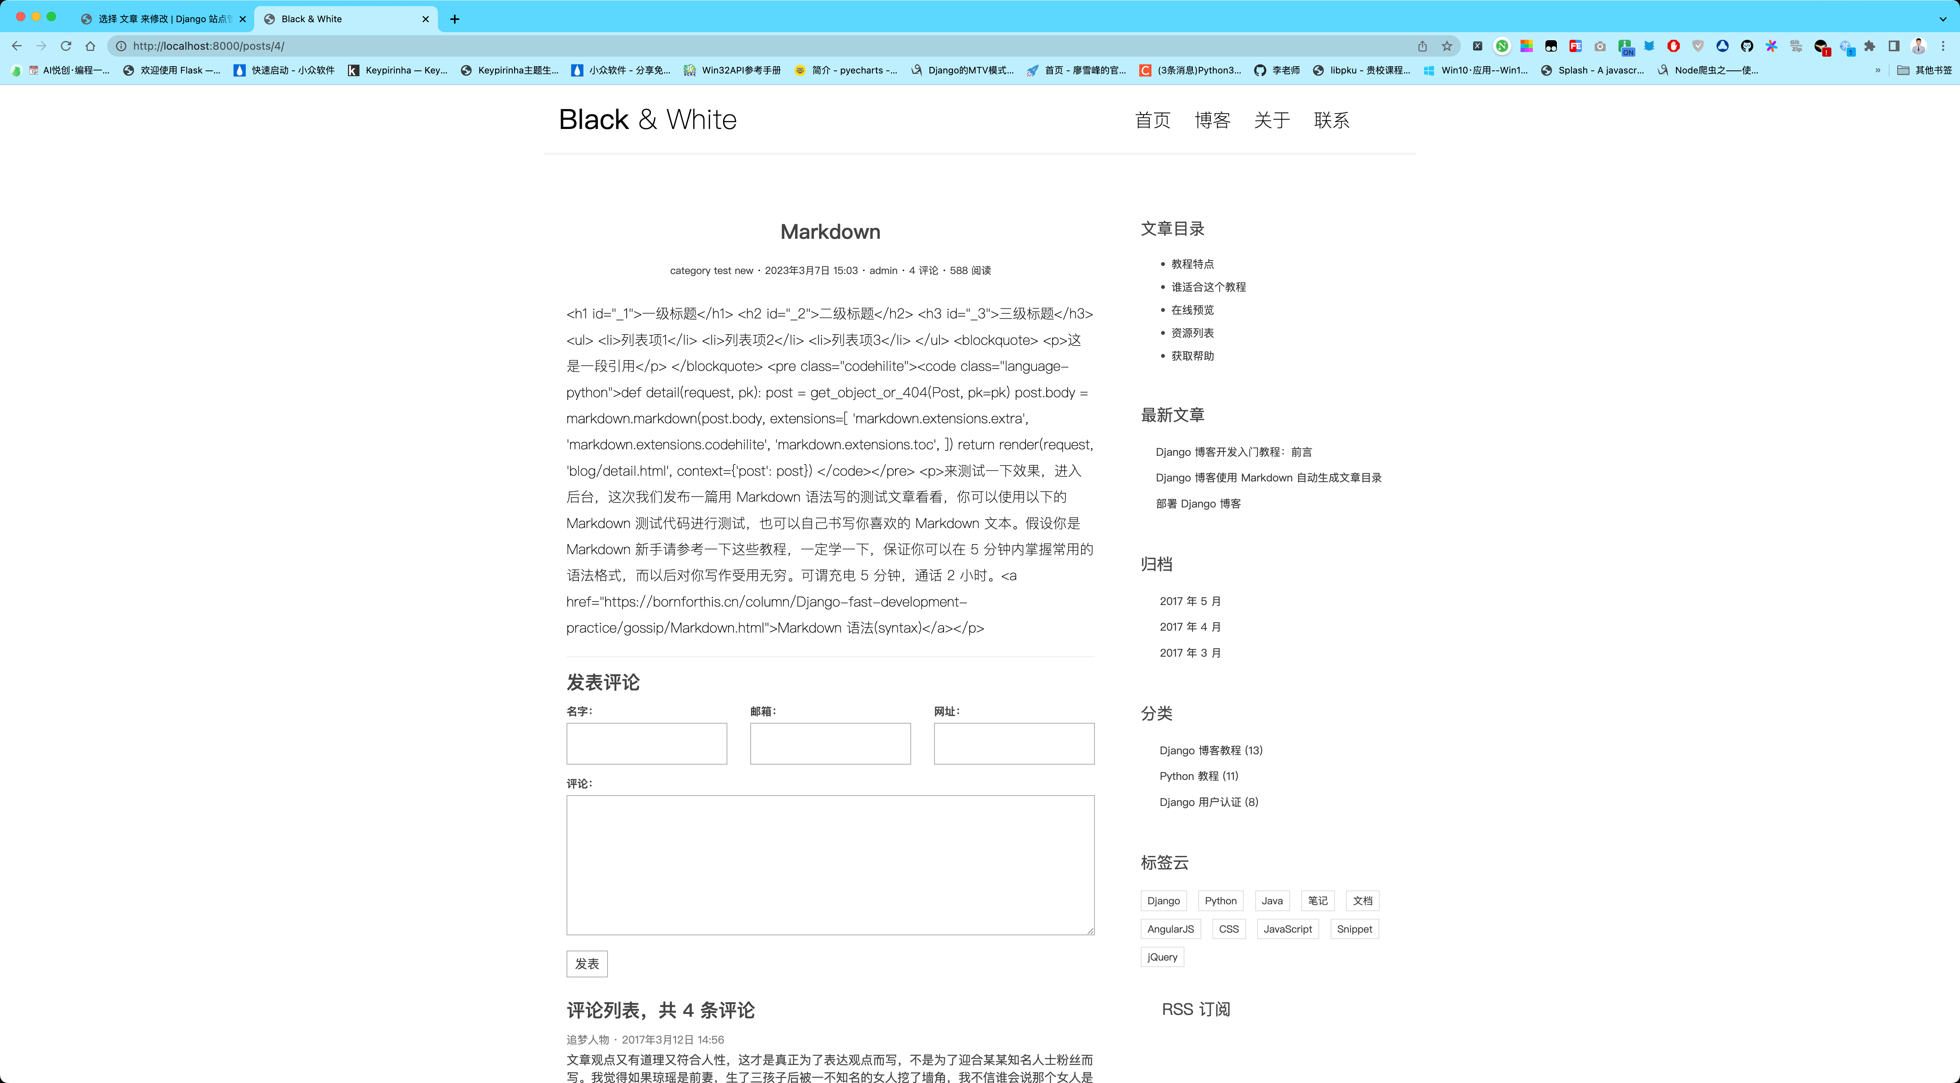
Task: Open the Splash - A javascr... bookmark
Action: click(1592, 70)
